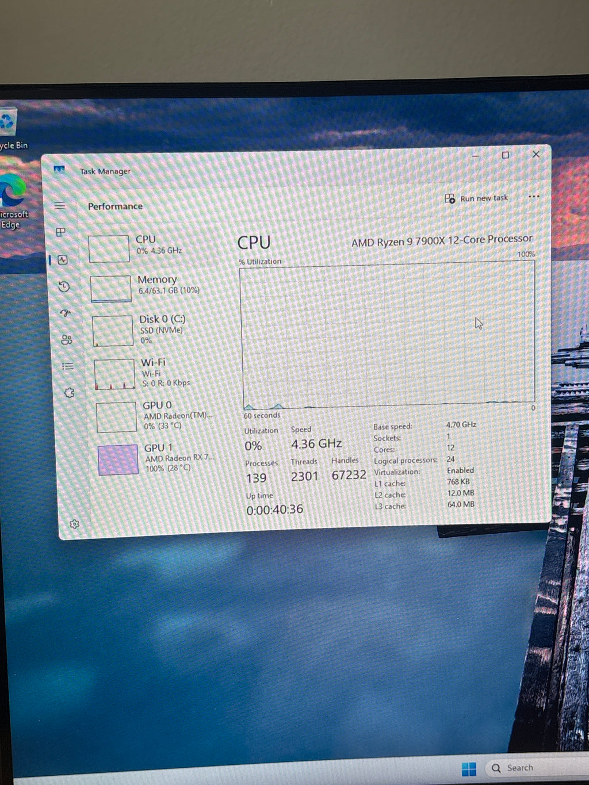
Task: Open the three-dots more options menu
Action: pos(534,196)
